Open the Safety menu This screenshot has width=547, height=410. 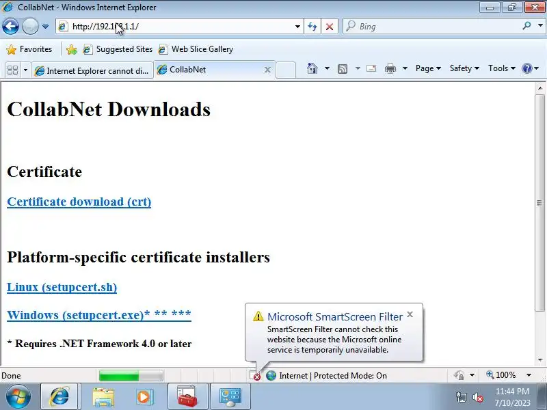coord(464,68)
